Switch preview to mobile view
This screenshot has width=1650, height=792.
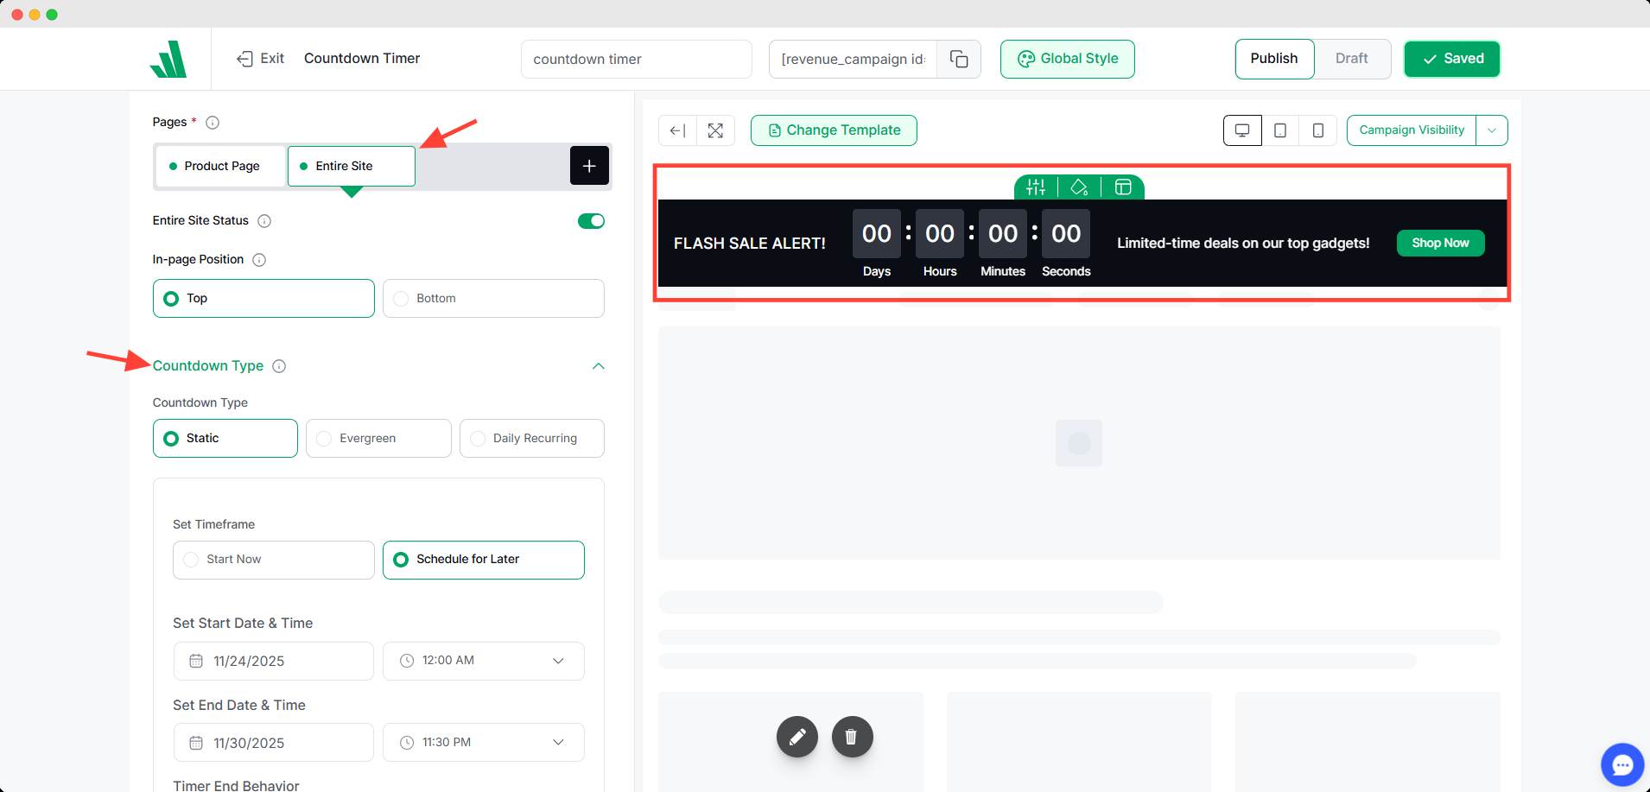point(1317,130)
